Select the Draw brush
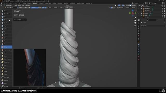 [6, 11]
